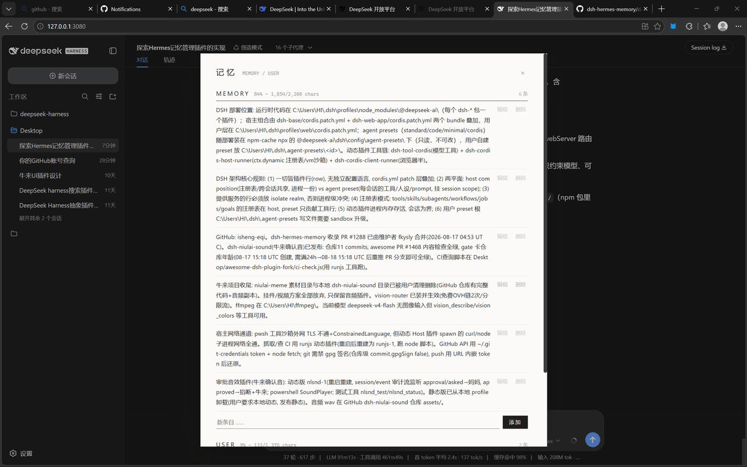Click the deepseek HARNESS logo

click(48, 51)
